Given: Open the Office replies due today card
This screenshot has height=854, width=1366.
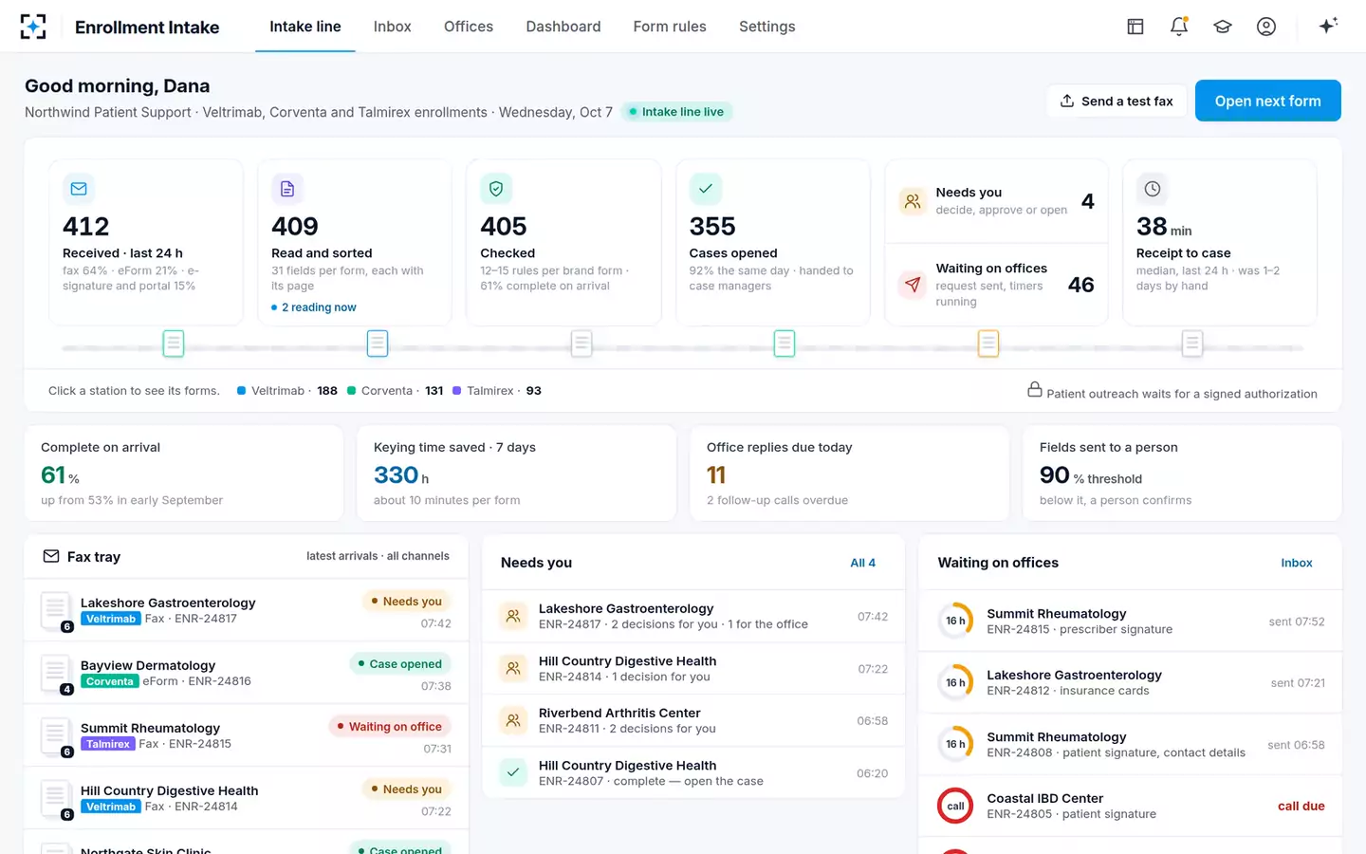Looking at the screenshot, I should (x=850, y=473).
